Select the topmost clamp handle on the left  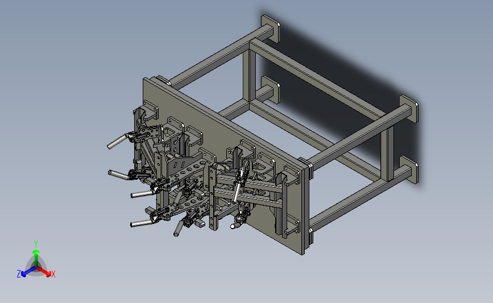point(117,142)
